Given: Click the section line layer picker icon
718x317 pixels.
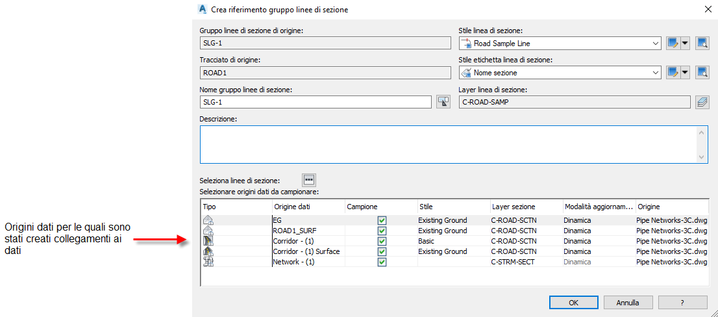Looking at the screenshot, I should pyautogui.click(x=702, y=102).
